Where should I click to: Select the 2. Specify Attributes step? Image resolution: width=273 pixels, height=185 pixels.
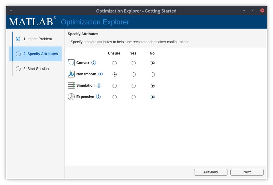coord(40,54)
